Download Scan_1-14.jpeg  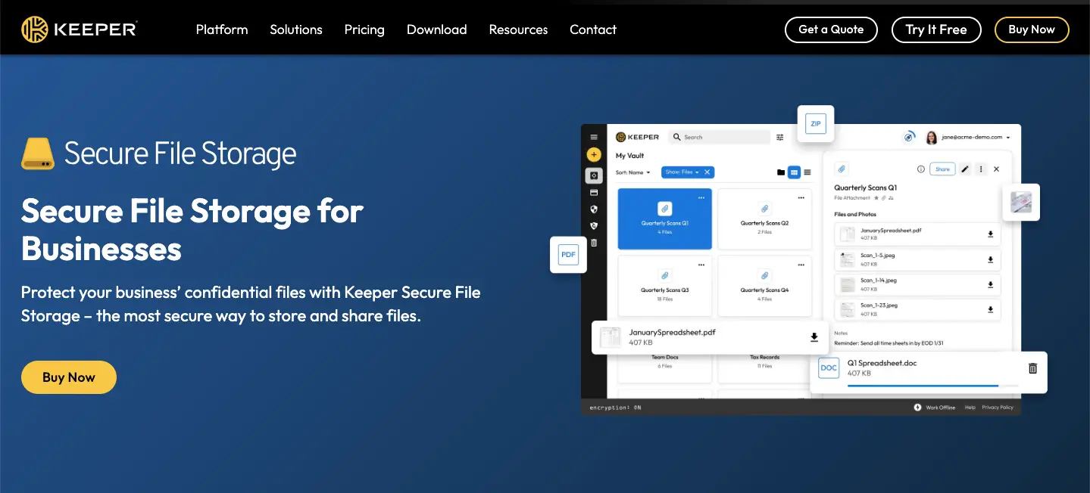pos(990,285)
